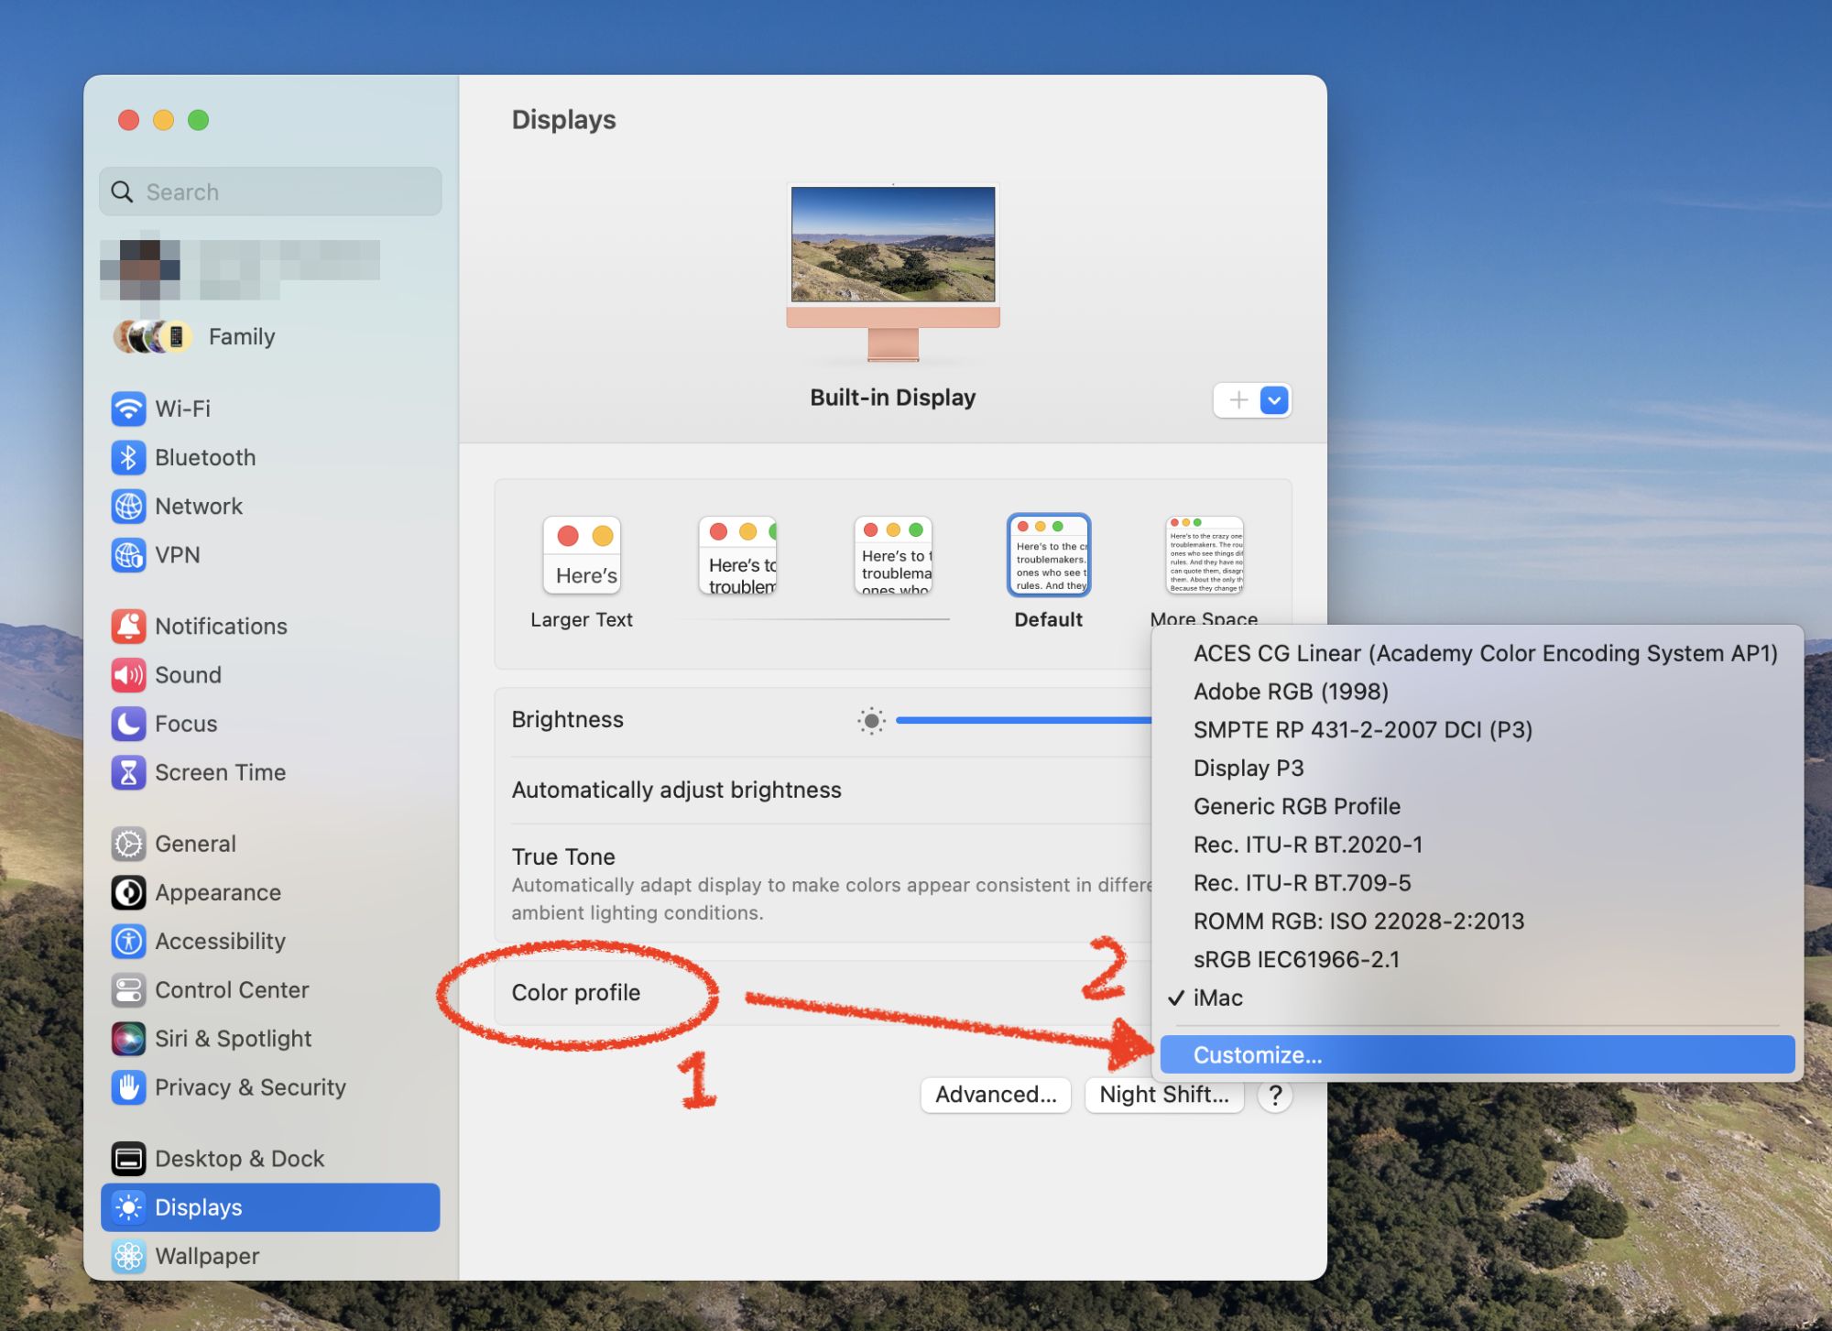Viewport: 1832px width, 1331px height.
Task: Select Display P3 color profile
Action: point(1248,769)
